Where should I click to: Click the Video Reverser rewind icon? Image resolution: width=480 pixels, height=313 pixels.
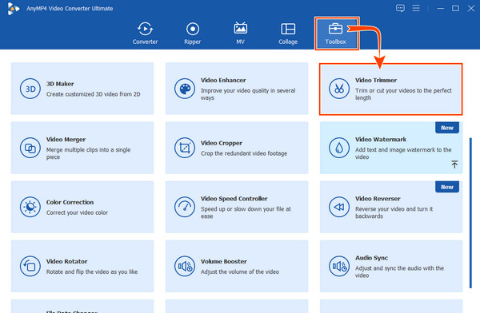339,207
